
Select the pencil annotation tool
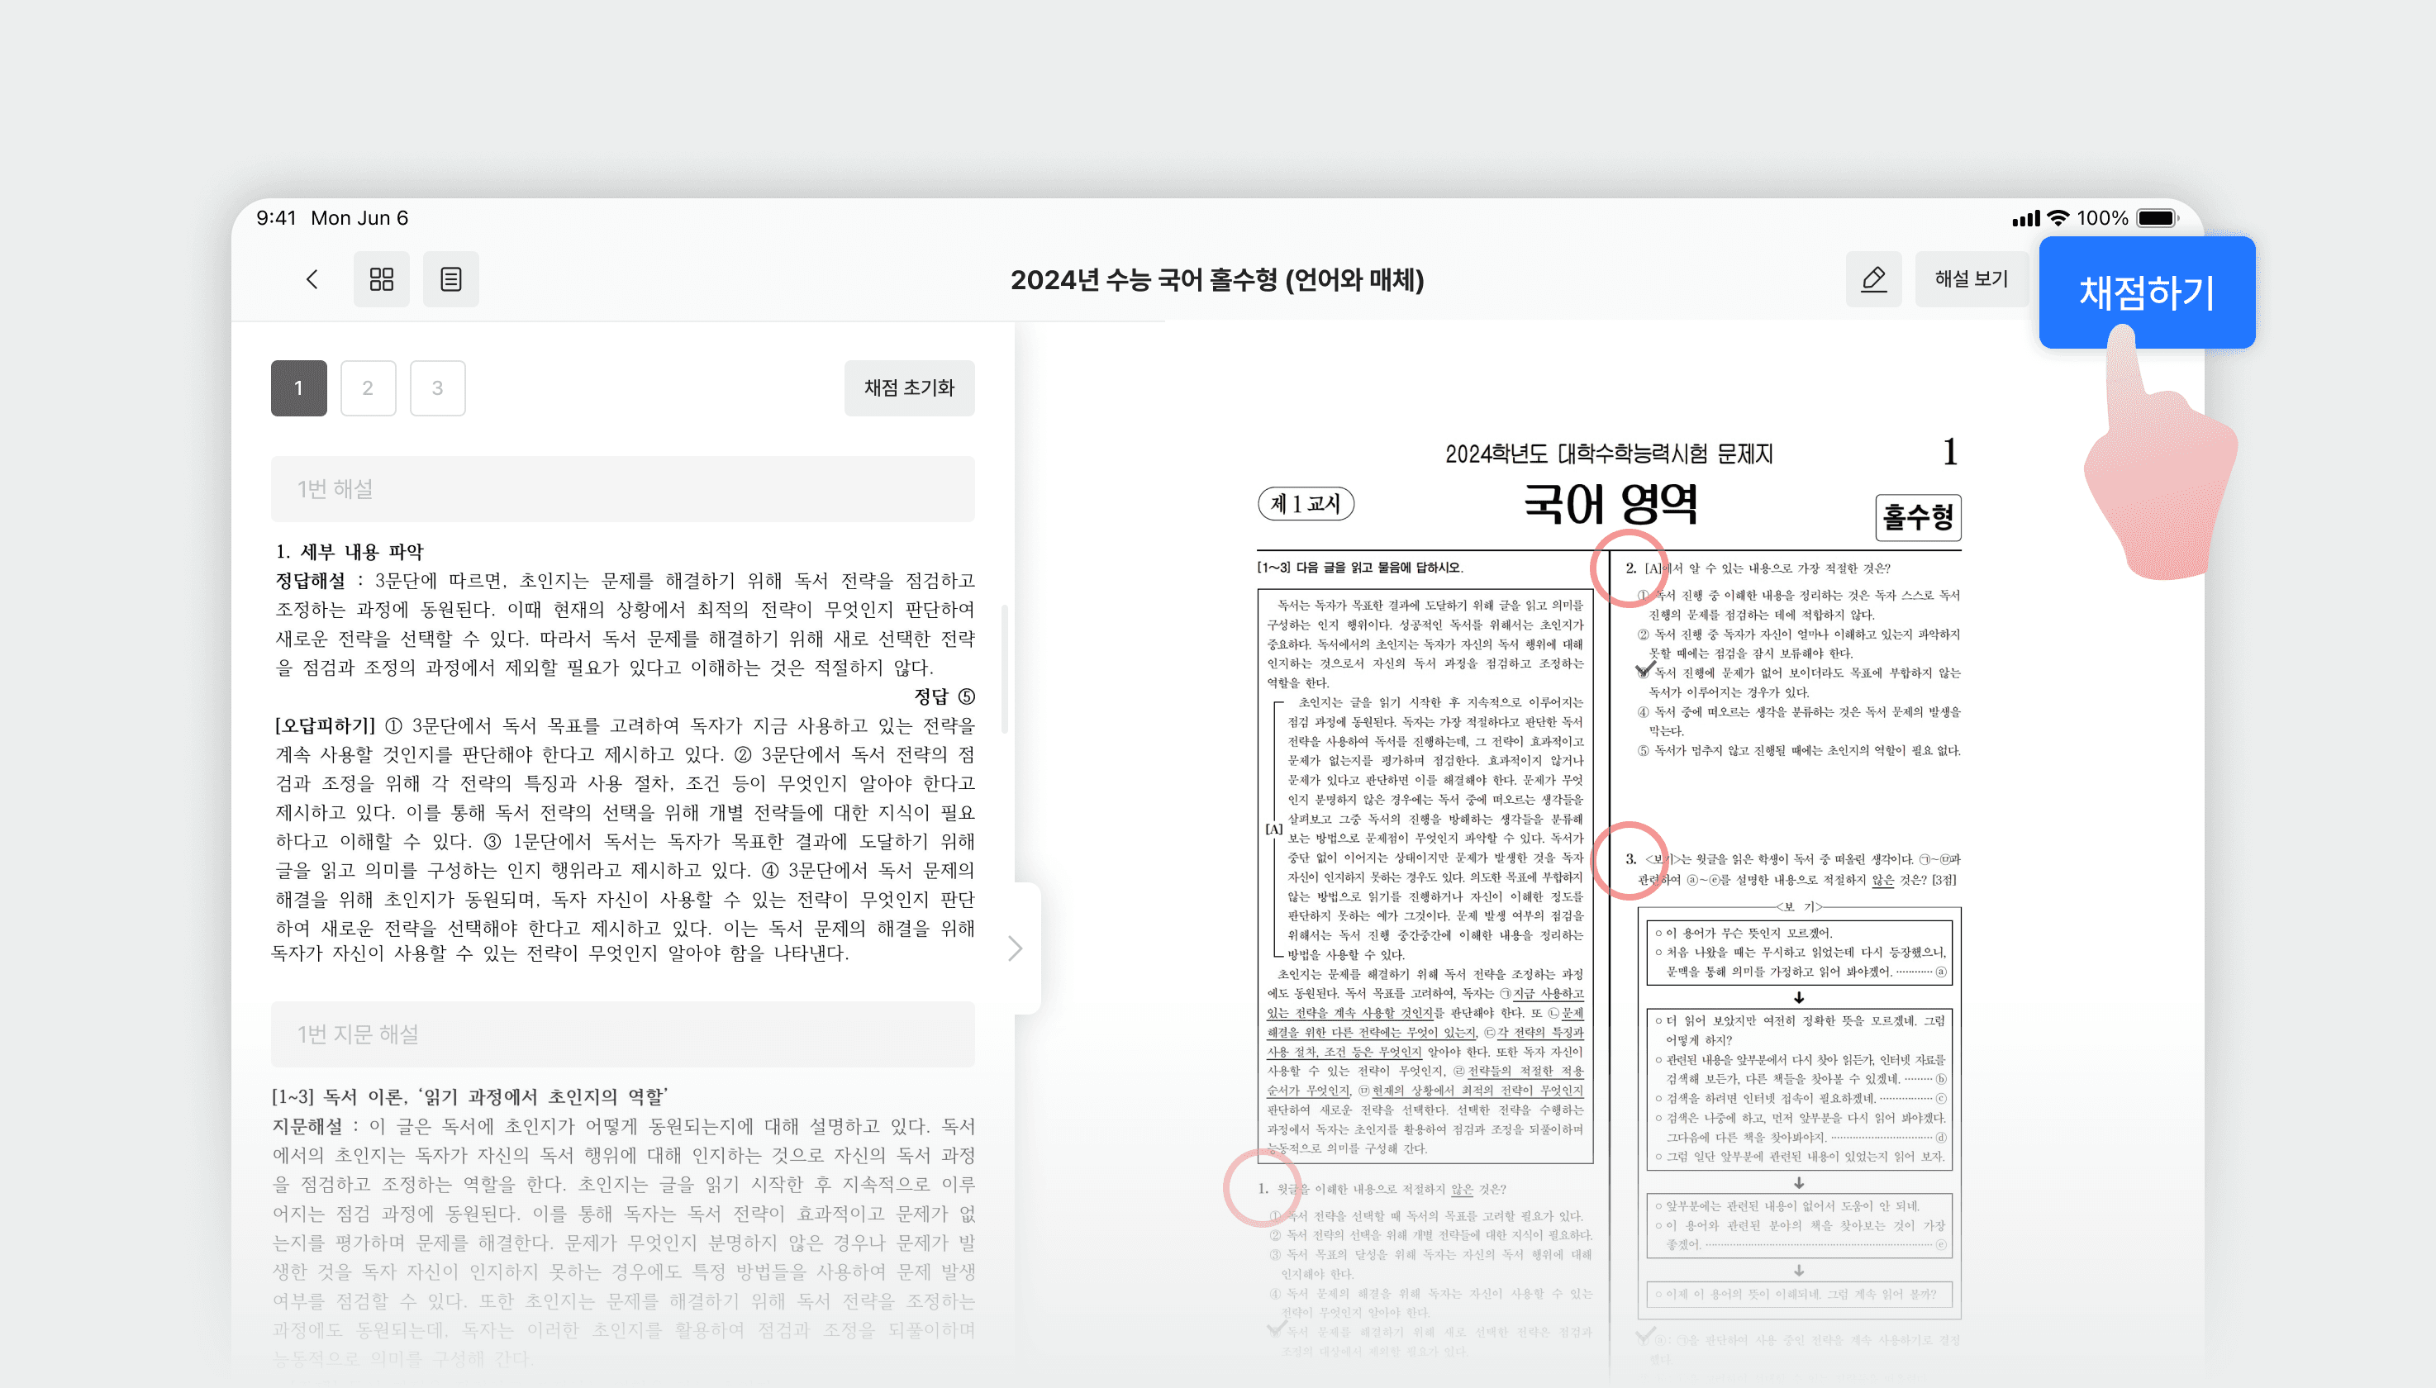1874,279
